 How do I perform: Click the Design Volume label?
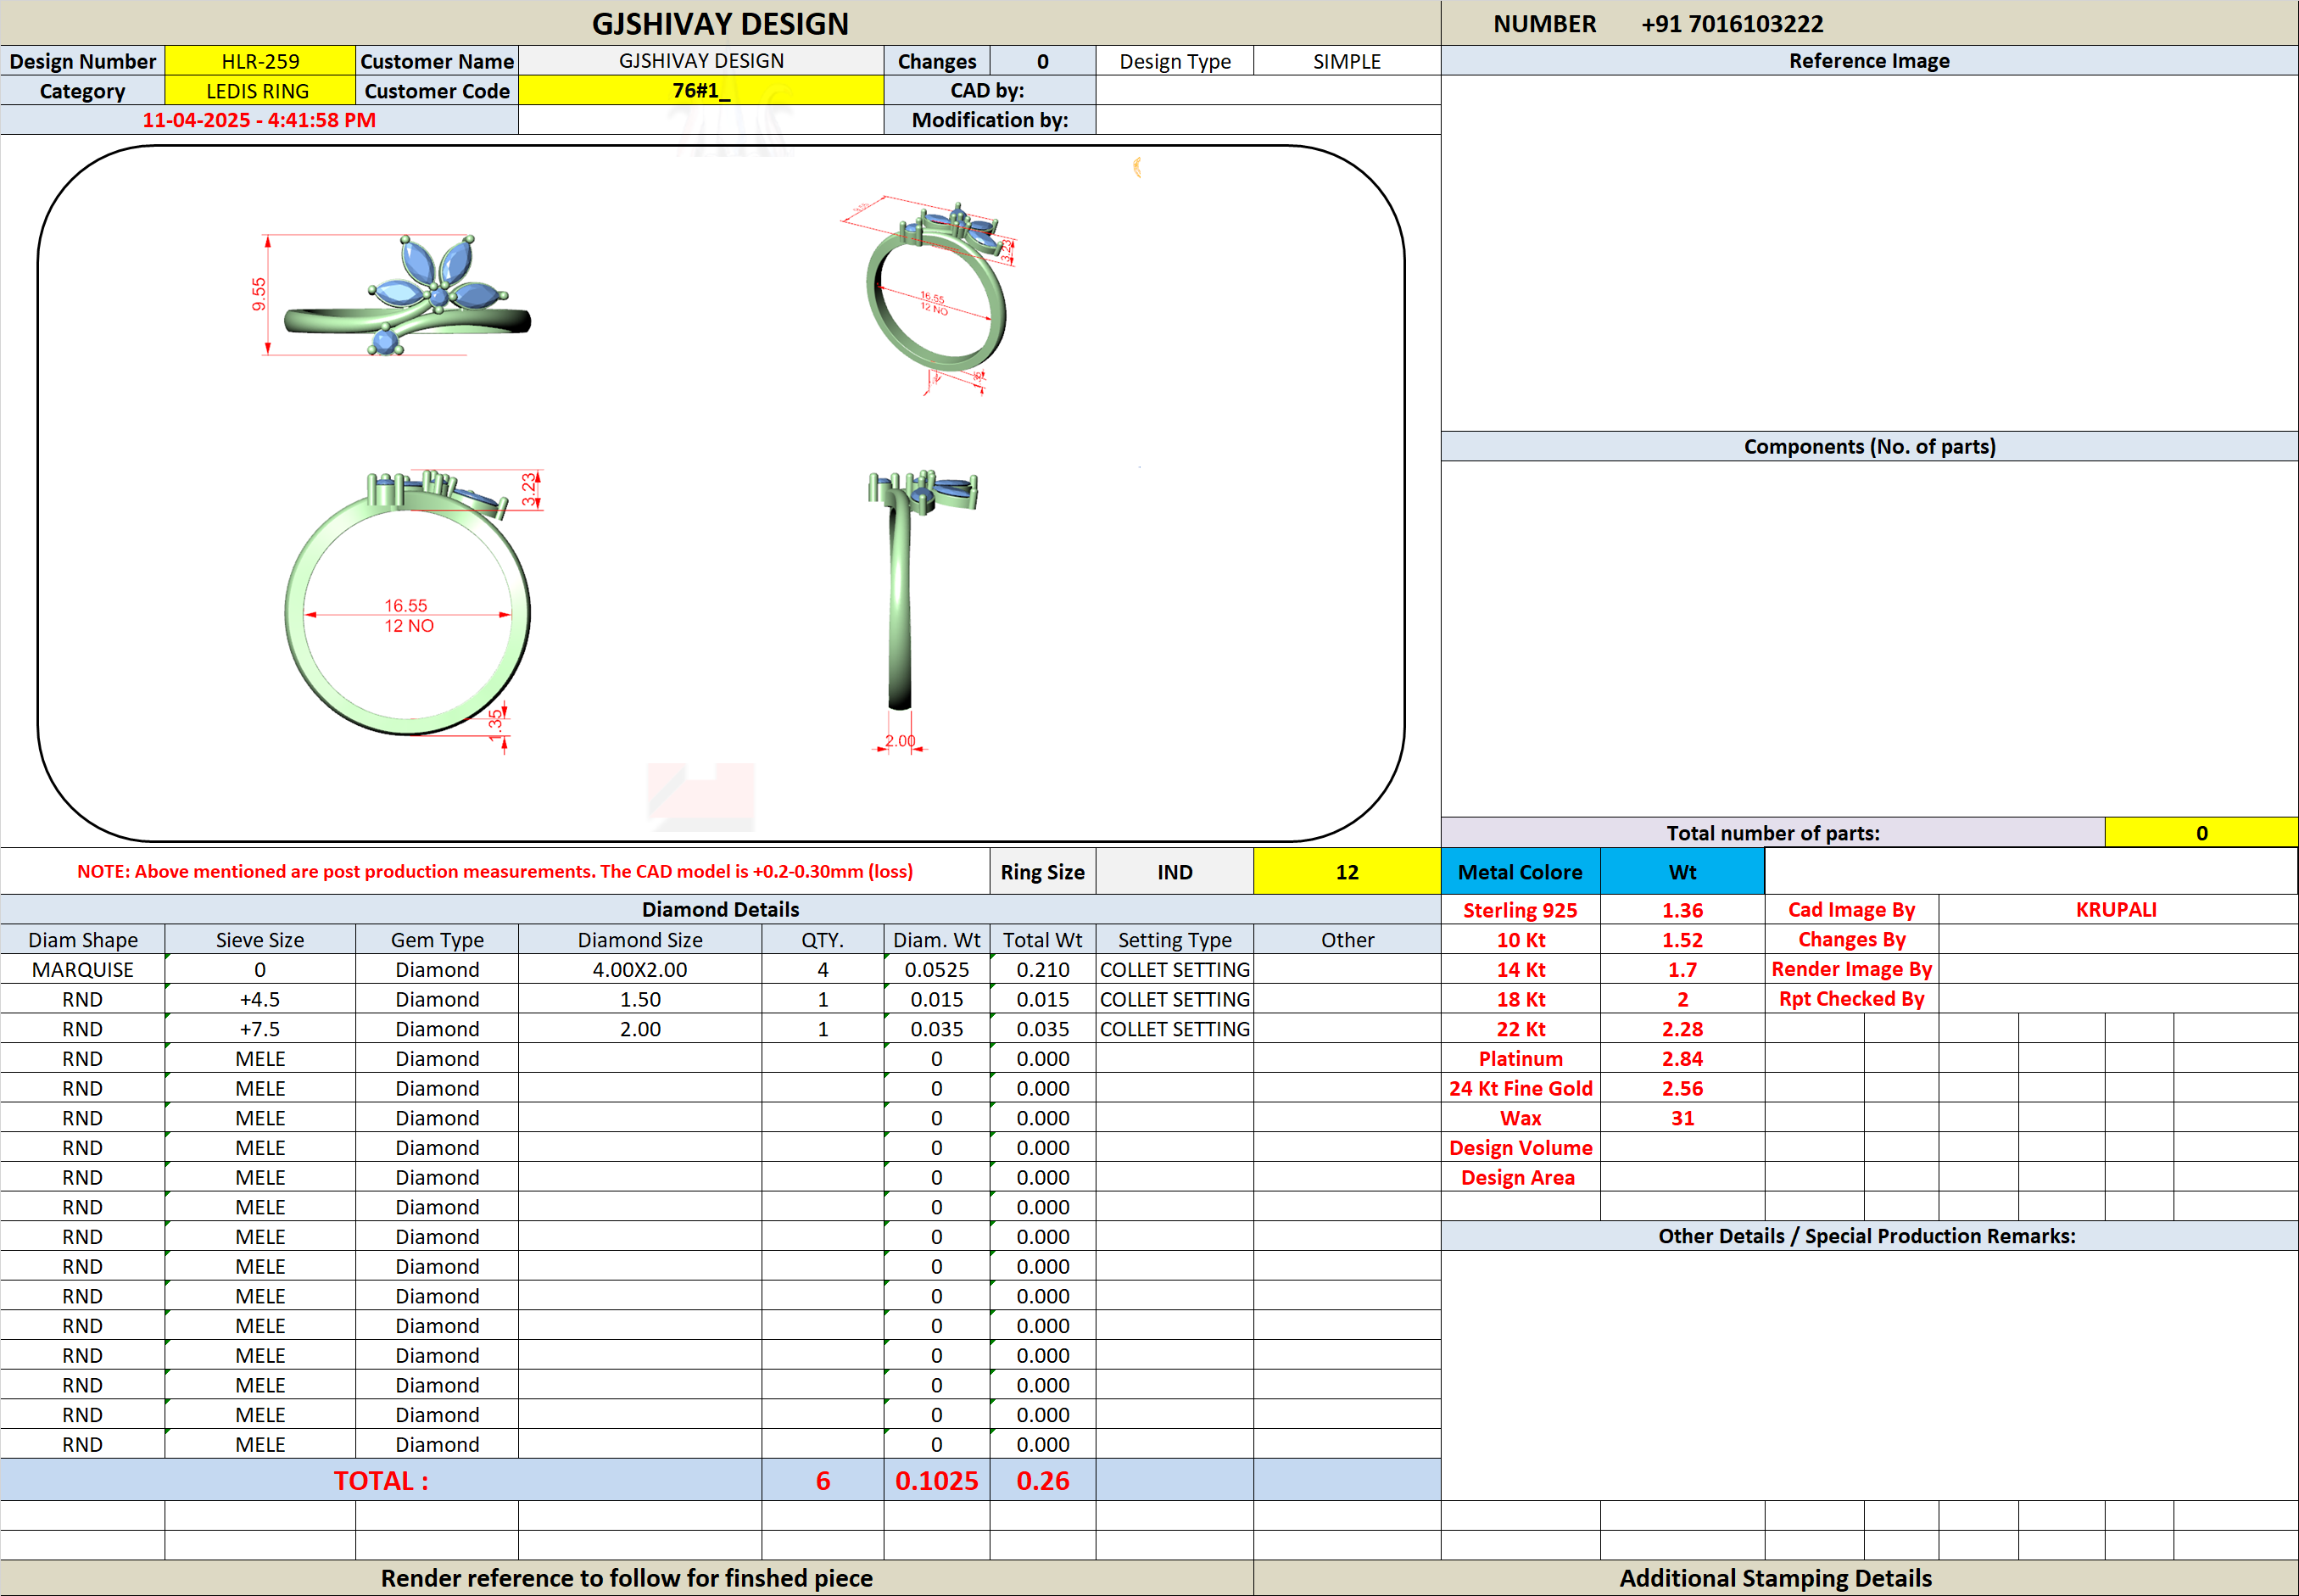(1520, 1148)
